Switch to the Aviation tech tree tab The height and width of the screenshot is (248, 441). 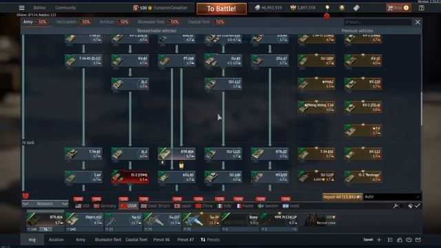point(114,22)
